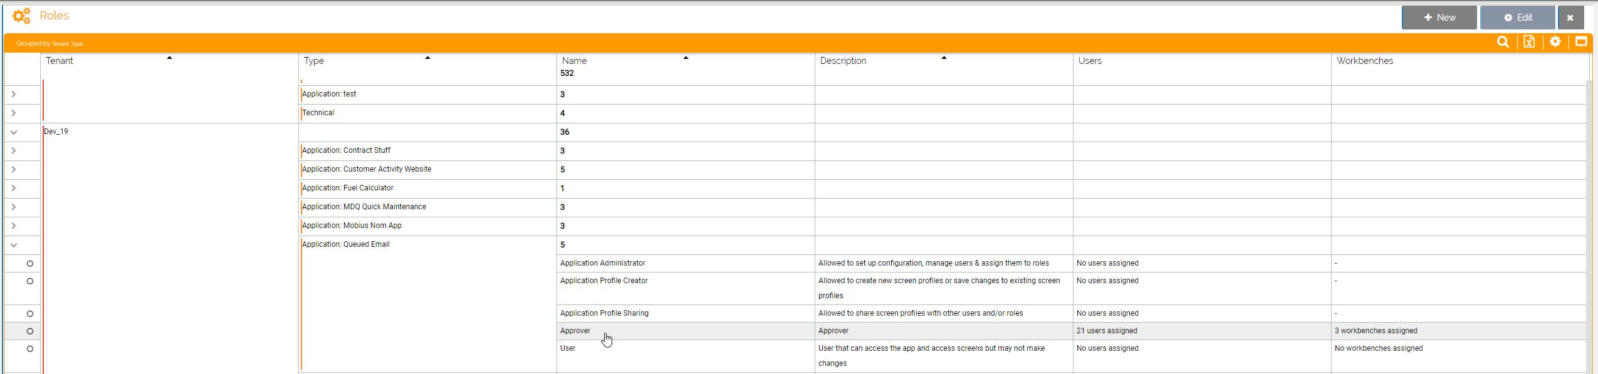Select the Approver row radio button
This screenshot has width=1598, height=374.
(x=29, y=331)
